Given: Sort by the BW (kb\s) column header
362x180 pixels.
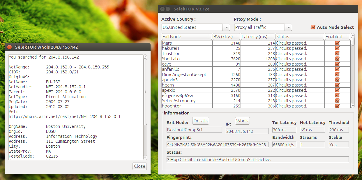Looking at the screenshot, I should pyautogui.click(x=226, y=36).
